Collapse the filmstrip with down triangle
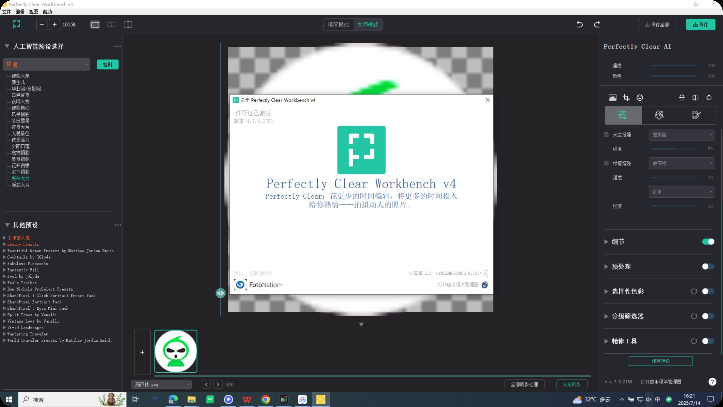The height and width of the screenshot is (407, 723). coord(361,324)
